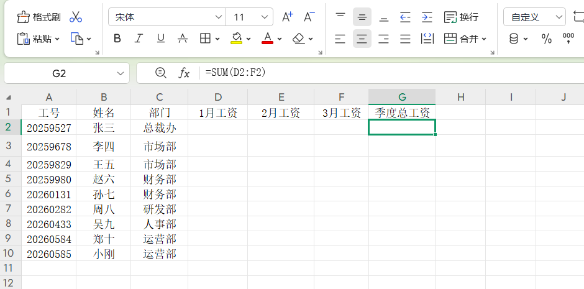584x289 pixels.
Task: Click the Clear eraser icon
Action: point(299,39)
